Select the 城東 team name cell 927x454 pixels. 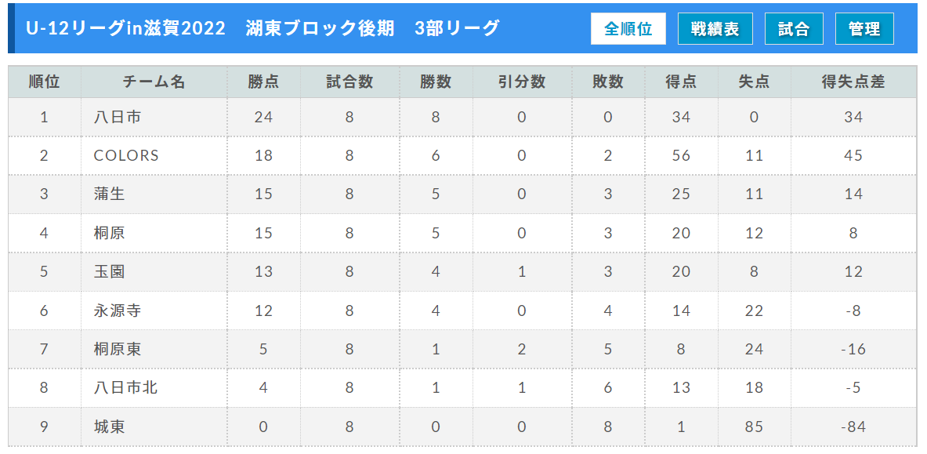click(x=154, y=427)
